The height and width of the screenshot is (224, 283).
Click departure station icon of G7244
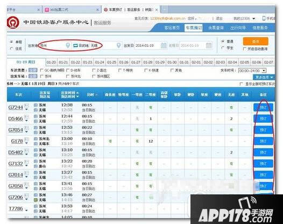point(36,105)
